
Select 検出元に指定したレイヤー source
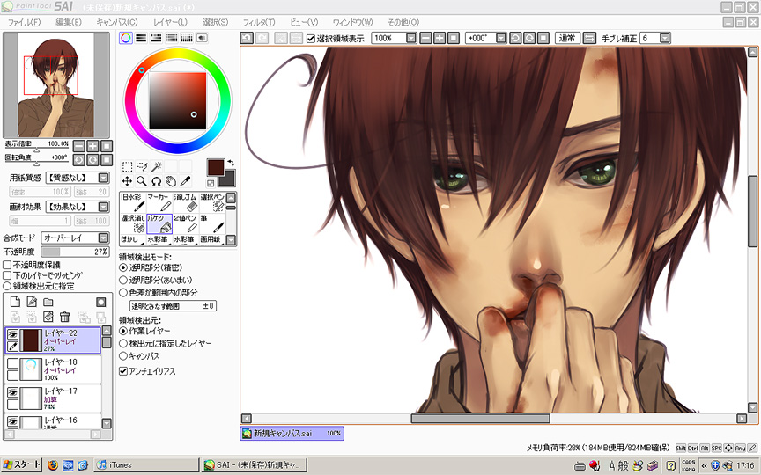pyautogui.click(x=123, y=343)
